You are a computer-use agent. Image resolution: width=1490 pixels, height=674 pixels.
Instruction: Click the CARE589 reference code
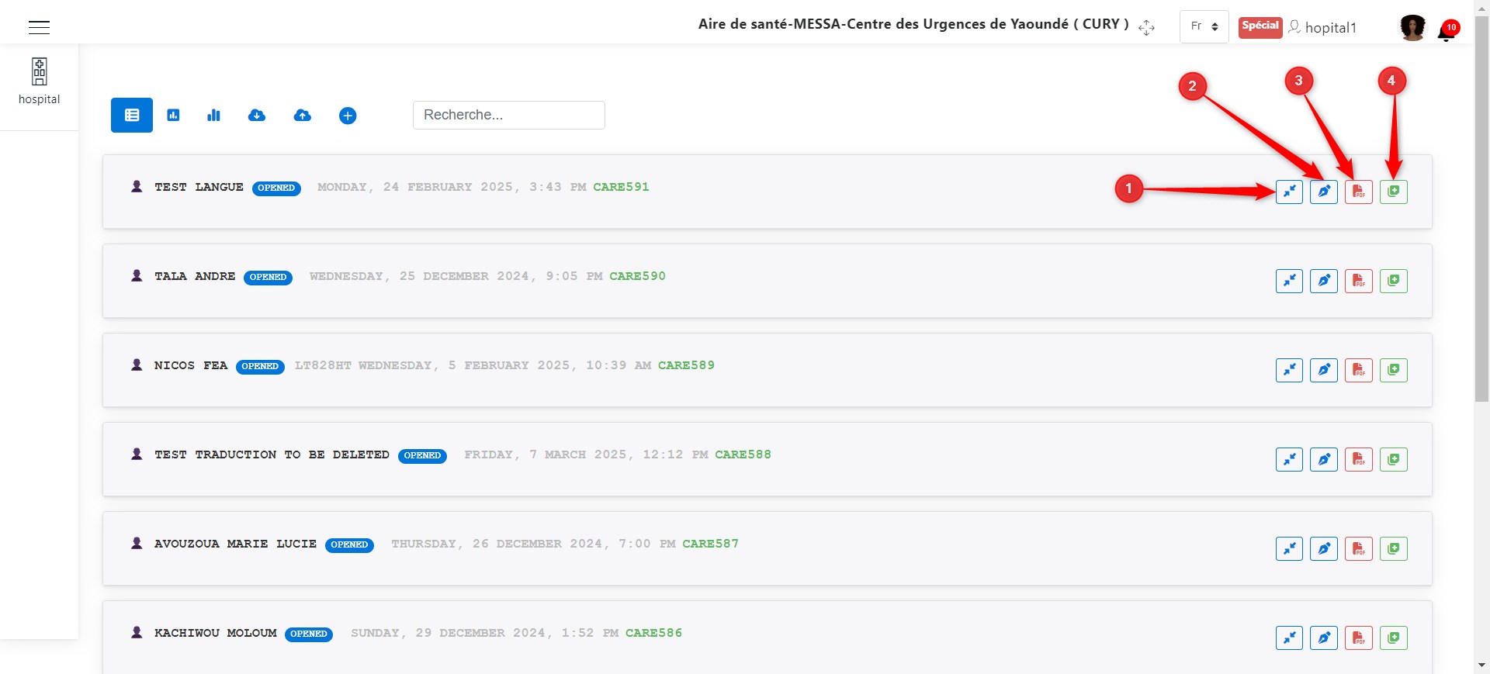(x=686, y=365)
